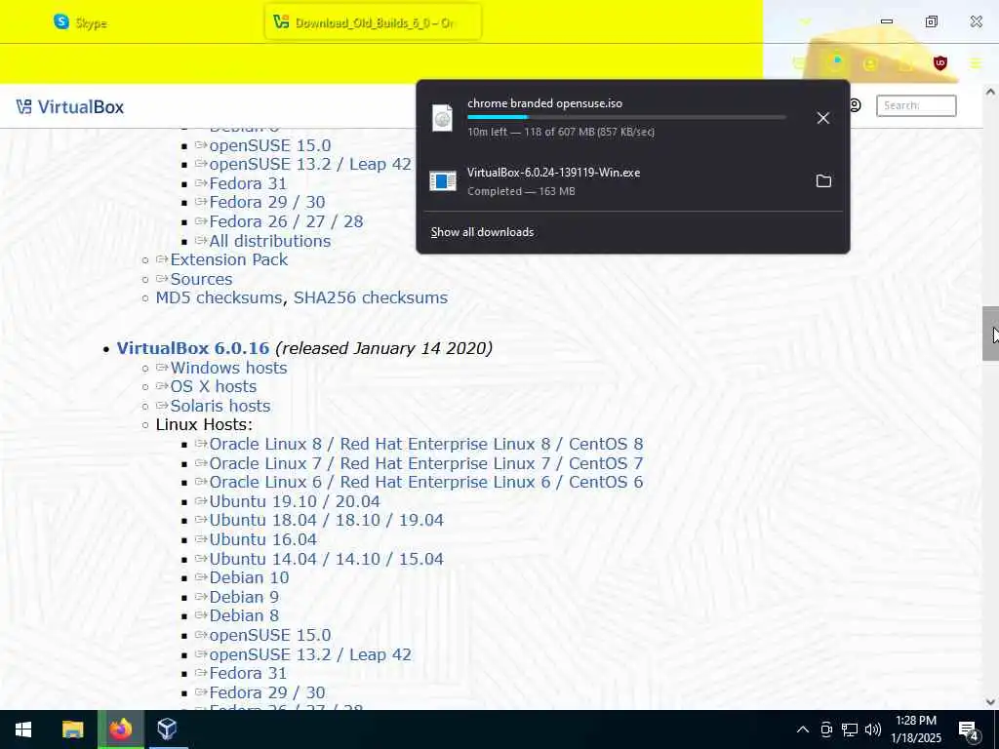The height and width of the screenshot is (749, 999).
Task: Click the Skype tab favicon
Action: (x=61, y=22)
